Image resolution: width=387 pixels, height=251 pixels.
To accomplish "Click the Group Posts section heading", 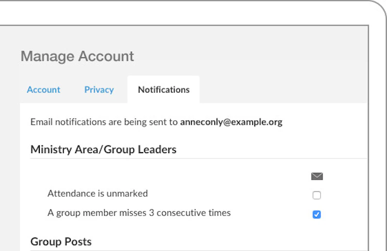I will pos(61,241).
